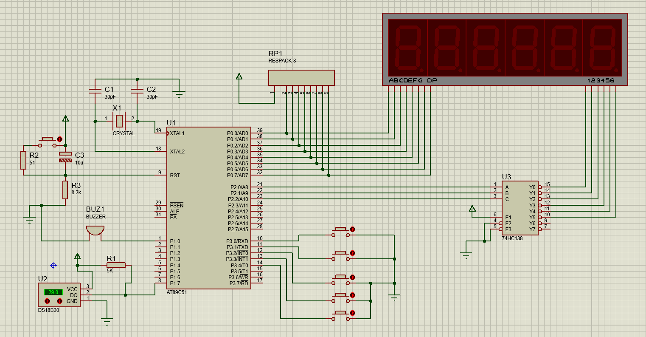Select the AT89C51 chip body
The width and height of the screenshot is (646, 337).
click(x=208, y=208)
